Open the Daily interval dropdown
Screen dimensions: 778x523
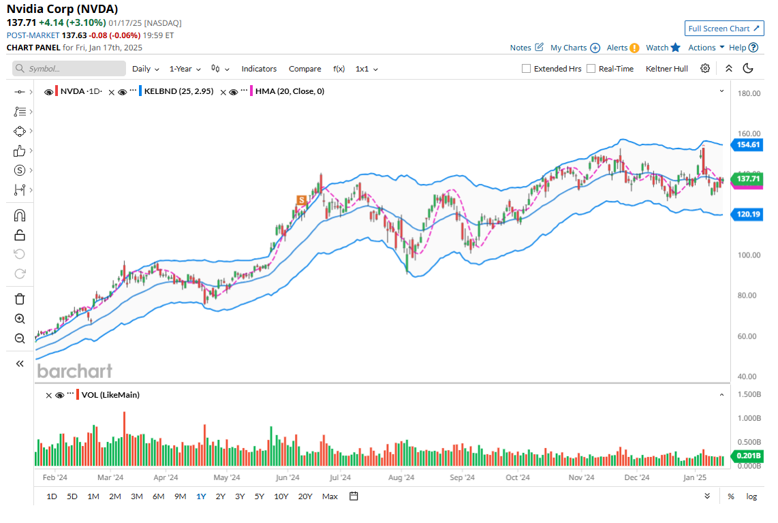(x=145, y=69)
